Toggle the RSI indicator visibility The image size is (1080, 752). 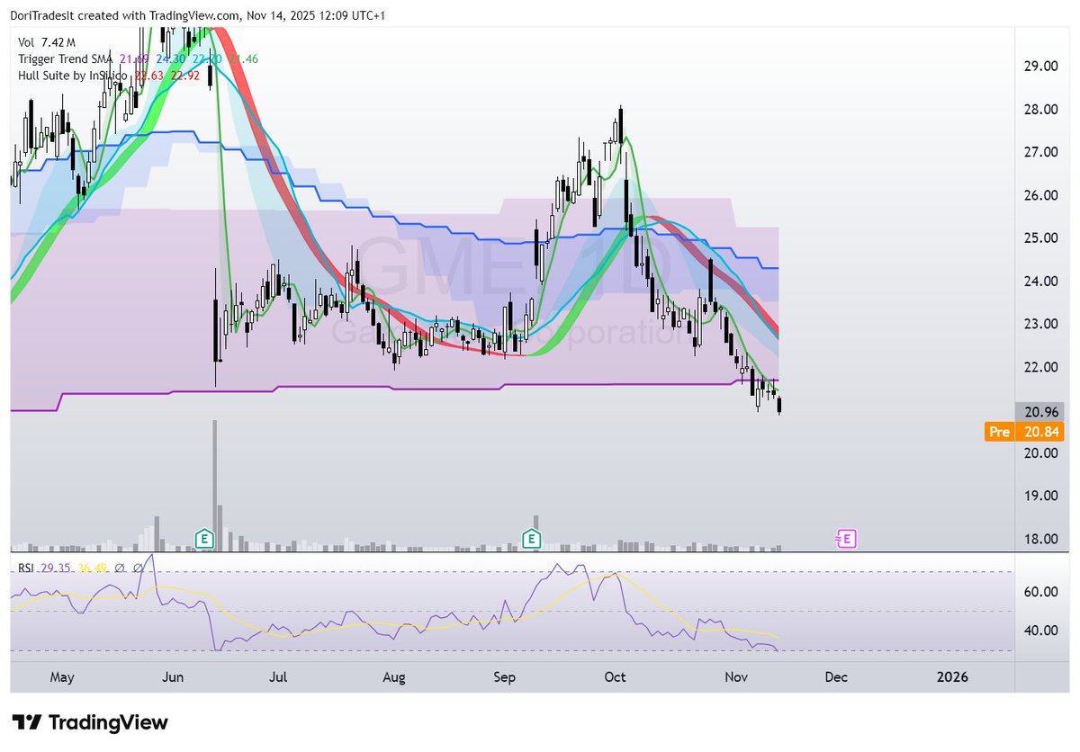click(28, 568)
